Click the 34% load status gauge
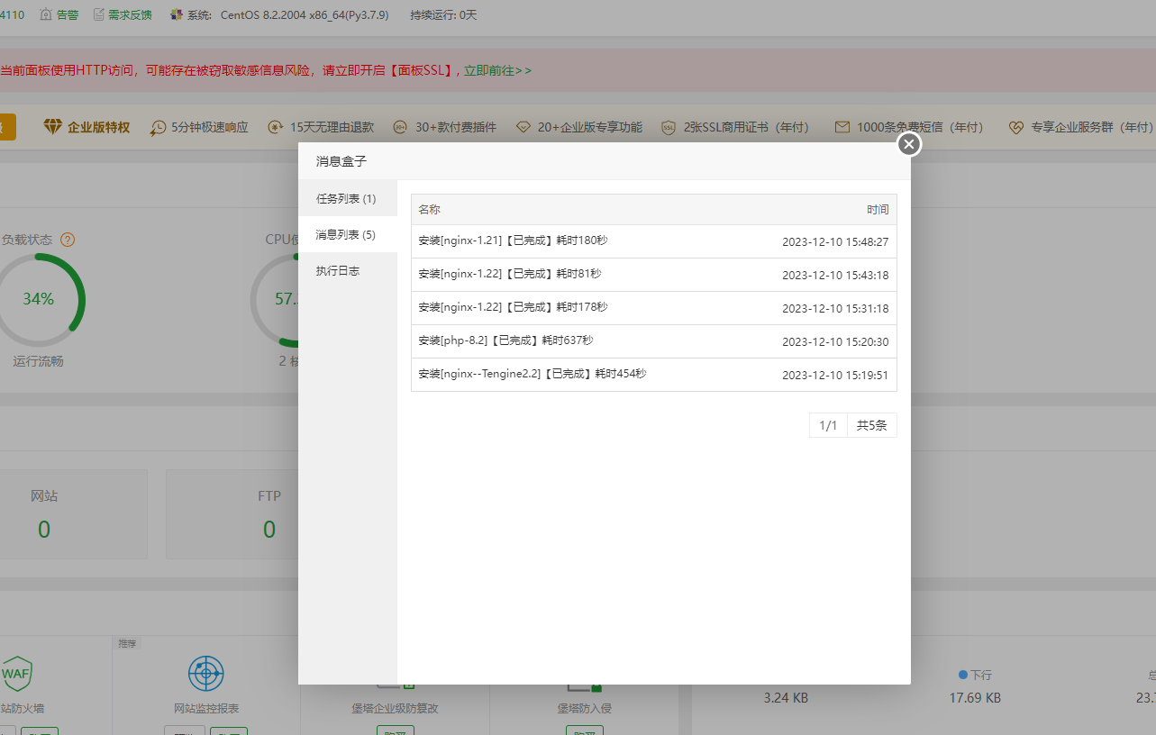Image resolution: width=1156 pixels, height=735 pixels. (39, 299)
